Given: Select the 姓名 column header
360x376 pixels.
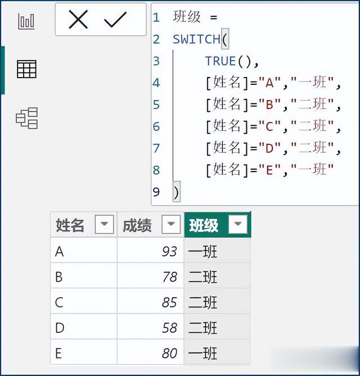Looking at the screenshot, I should tap(83, 224).
